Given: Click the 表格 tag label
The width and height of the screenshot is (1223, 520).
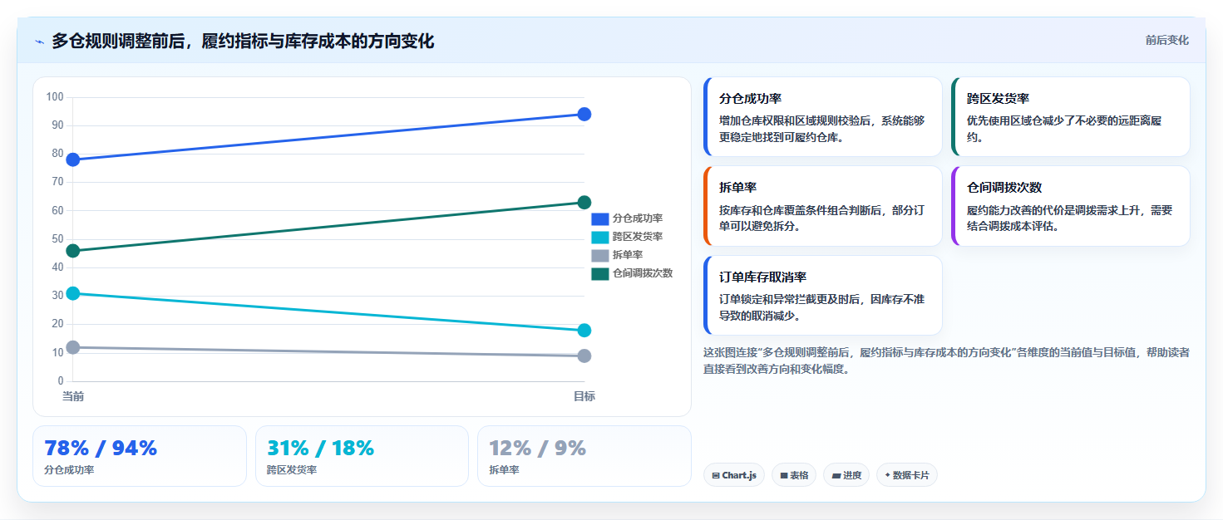Looking at the screenshot, I should [799, 476].
